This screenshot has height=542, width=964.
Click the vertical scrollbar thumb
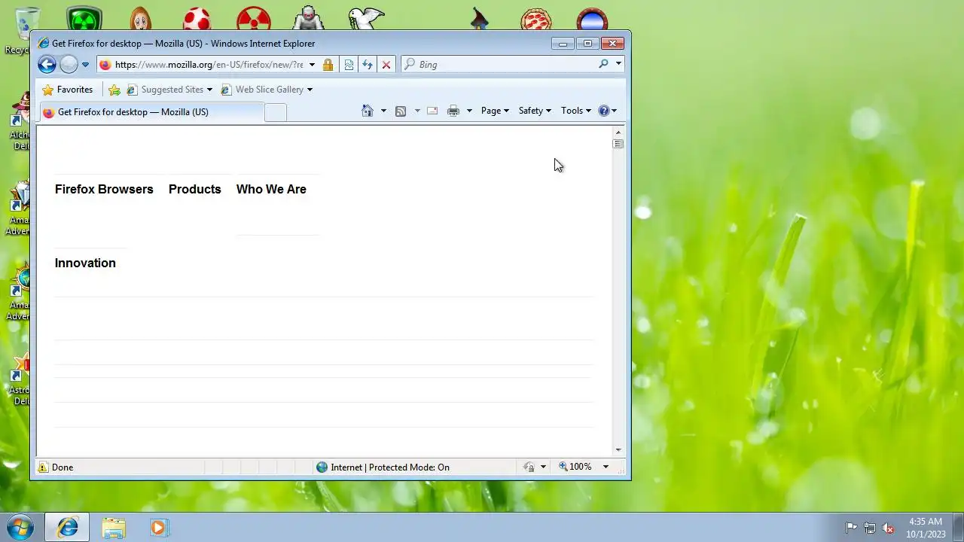pyautogui.click(x=618, y=144)
